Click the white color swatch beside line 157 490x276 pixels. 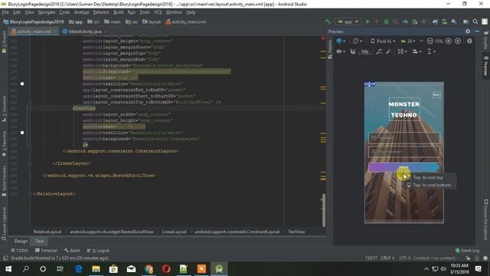(22, 133)
